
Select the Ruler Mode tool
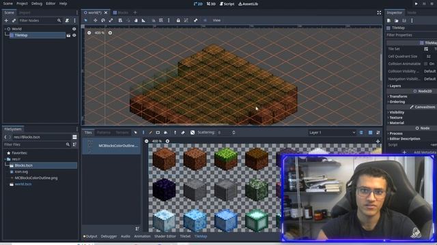143,20
